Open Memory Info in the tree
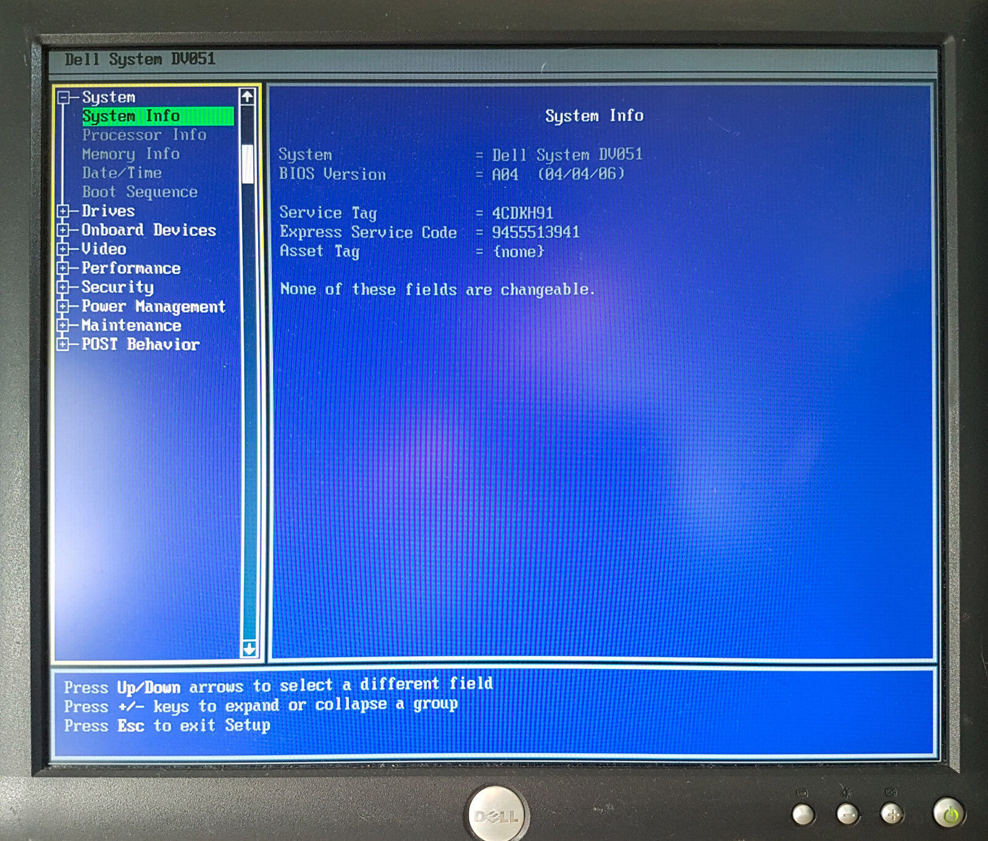This screenshot has width=988, height=841. 131,154
